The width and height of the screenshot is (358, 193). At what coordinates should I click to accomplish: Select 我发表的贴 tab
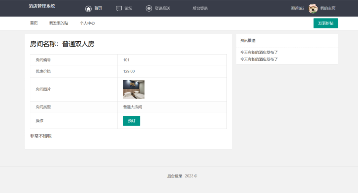59,23
